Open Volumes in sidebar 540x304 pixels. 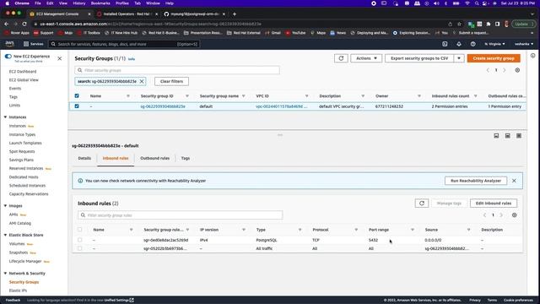(x=17, y=244)
